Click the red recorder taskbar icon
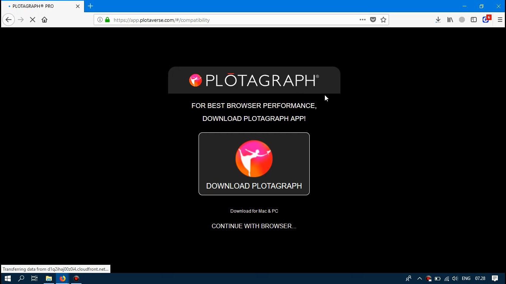Image resolution: width=506 pixels, height=284 pixels. click(76, 278)
